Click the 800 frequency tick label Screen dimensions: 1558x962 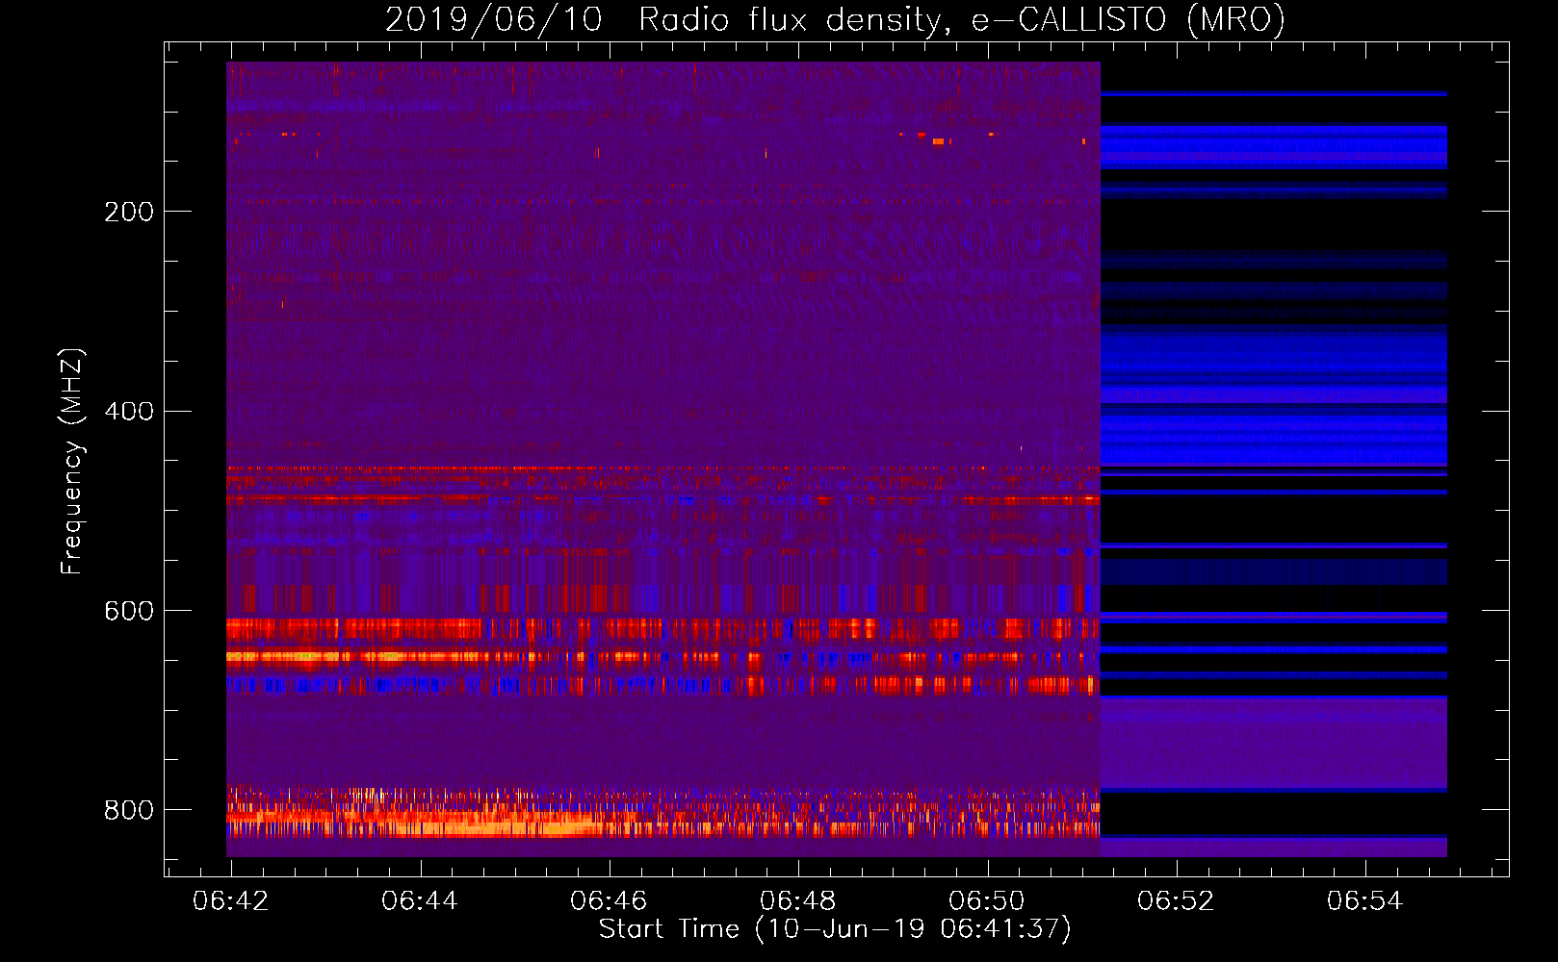[x=129, y=811]
